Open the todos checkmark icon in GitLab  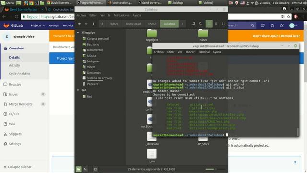[x=282, y=25]
